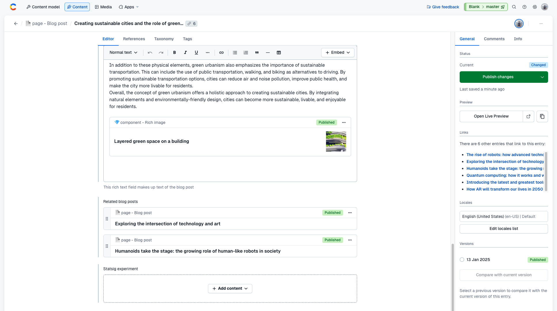Screen dimensions: 557x311
Task: Insert a table in the rich text
Action: (278, 53)
